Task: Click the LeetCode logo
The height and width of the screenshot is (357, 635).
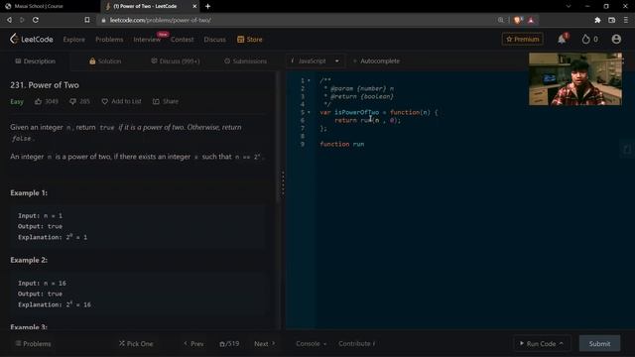Action: click(31, 39)
